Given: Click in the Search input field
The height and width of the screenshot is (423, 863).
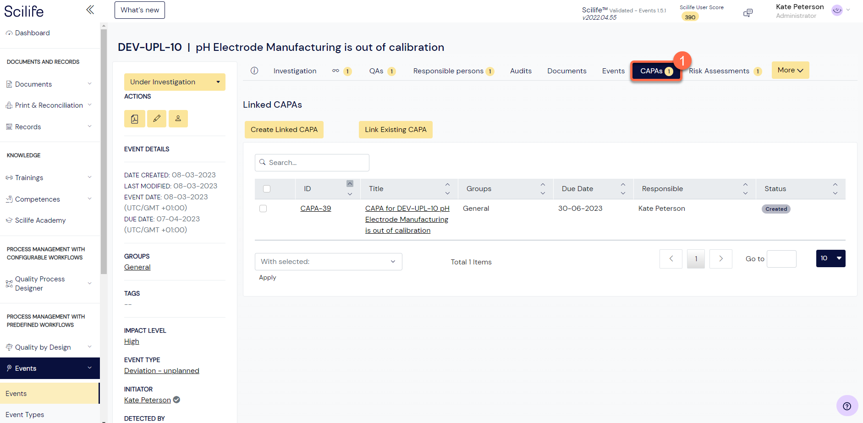Looking at the screenshot, I should [312, 163].
